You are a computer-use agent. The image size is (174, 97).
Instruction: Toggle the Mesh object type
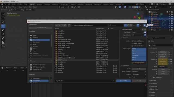pos(139,58)
